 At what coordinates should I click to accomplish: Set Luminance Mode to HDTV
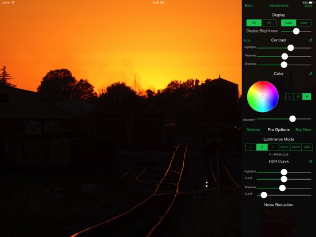point(296,147)
